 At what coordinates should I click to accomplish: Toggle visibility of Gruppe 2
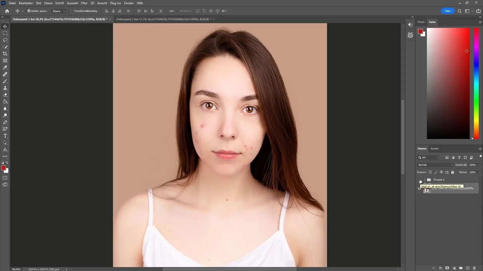tap(419, 180)
